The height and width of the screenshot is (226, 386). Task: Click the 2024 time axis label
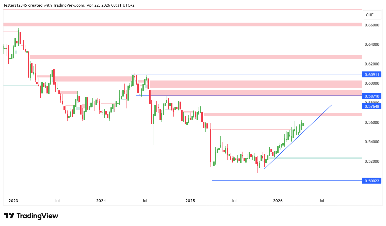coord(101,201)
